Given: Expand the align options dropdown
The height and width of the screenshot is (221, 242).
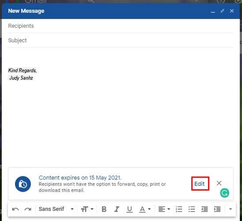Looking at the screenshot, I should [164, 209].
